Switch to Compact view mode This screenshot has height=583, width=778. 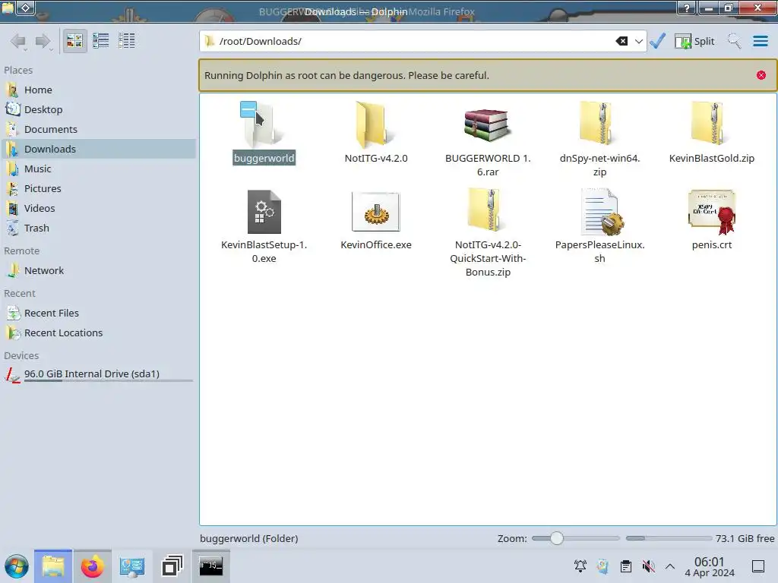(101, 41)
